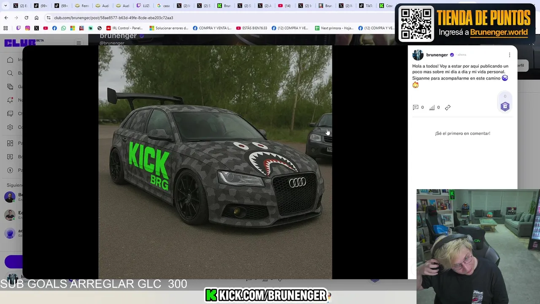The image size is (540, 304).
Task: Open the Twitch bookmark icon
Action: 18,28
